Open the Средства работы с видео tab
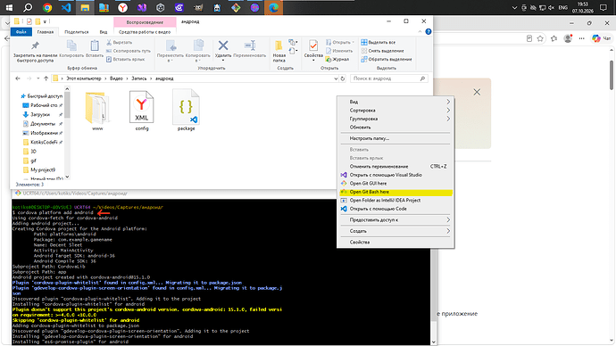 click(x=145, y=32)
